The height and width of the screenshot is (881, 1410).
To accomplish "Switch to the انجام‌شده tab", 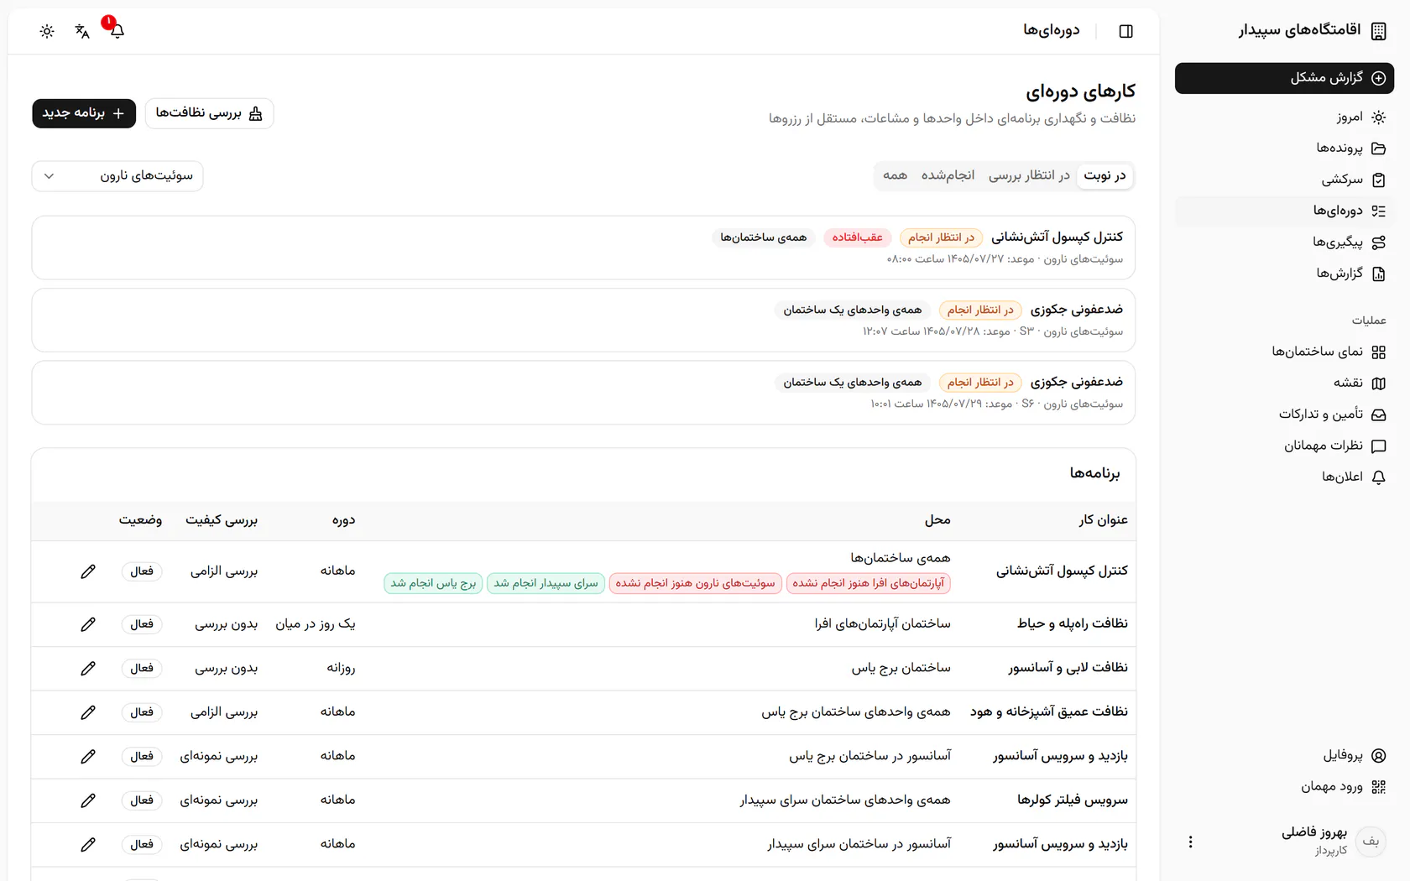I will pyautogui.click(x=948, y=175).
